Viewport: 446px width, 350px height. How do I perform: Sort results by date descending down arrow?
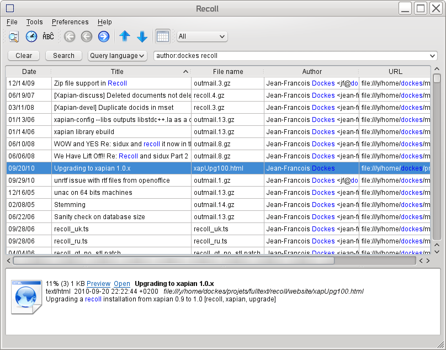tap(142, 37)
